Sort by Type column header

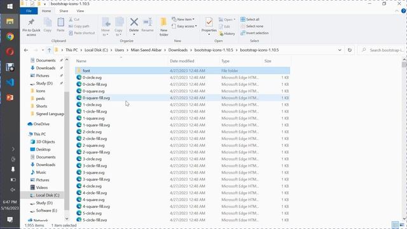[x=225, y=61]
